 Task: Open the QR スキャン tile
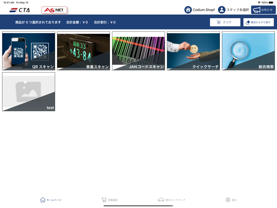pyautogui.click(x=28, y=51)
